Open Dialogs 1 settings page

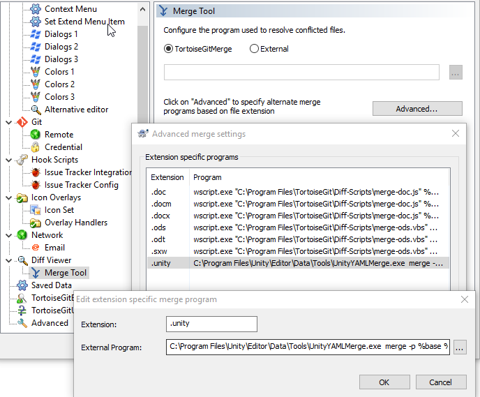pyautogui.click(x=61, y=34)
